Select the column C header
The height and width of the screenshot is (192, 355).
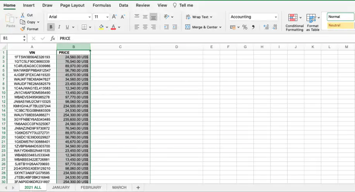coord(120,47)
